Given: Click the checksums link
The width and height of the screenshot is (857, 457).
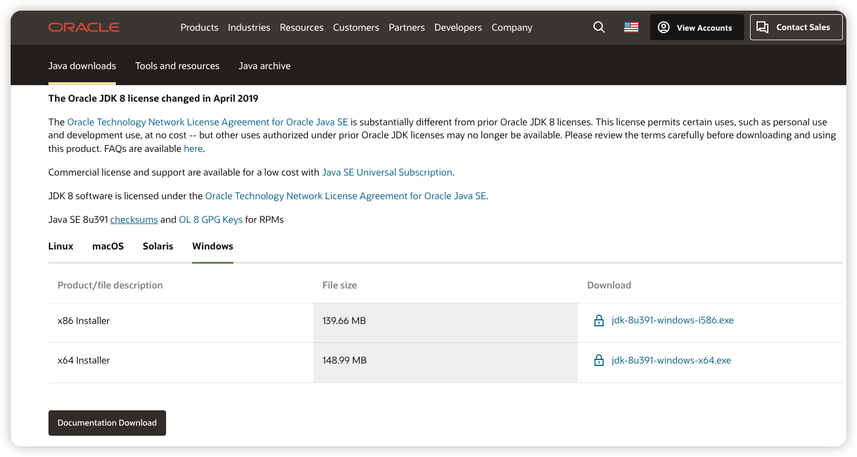Looking at the screenshot, I should [x=134, y=219].
